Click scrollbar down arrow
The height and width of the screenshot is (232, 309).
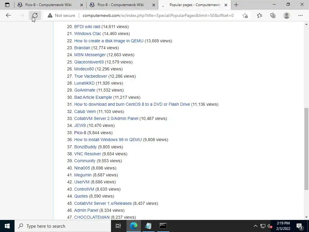[x=306, y=217]
